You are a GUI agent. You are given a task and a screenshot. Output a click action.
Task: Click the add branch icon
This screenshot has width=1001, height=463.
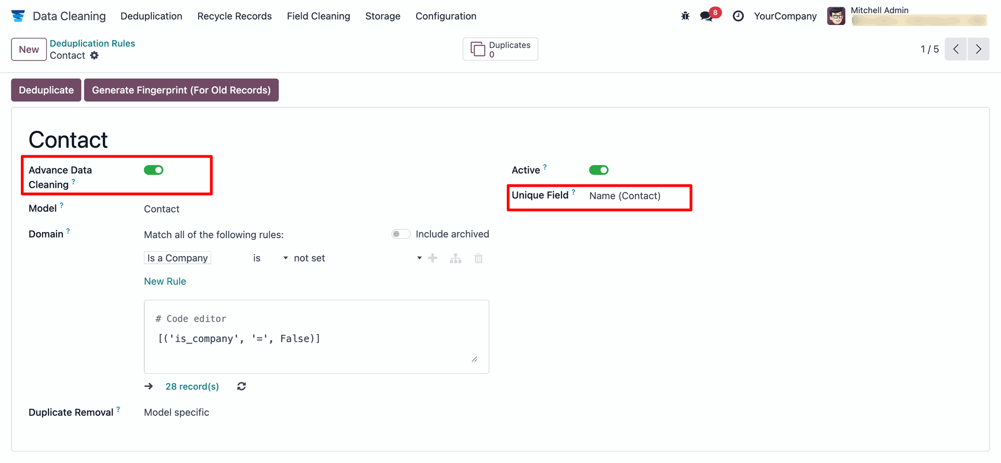coord(456,258)
